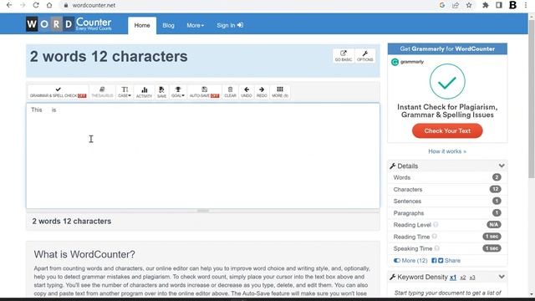This screenshot has width=535, height=301.
Task: Click Reading Level info icon
Action: coord(436,225)
